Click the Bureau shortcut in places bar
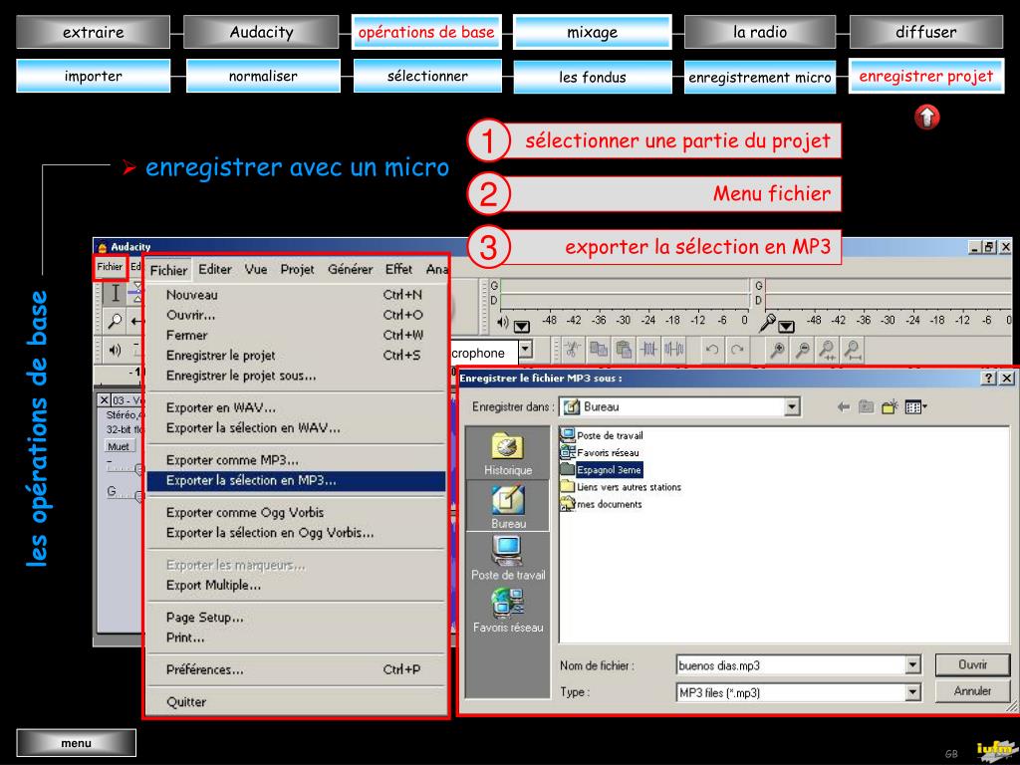Image resolution: width=1020 pixels, height=765 pixels. coord(507,505)
